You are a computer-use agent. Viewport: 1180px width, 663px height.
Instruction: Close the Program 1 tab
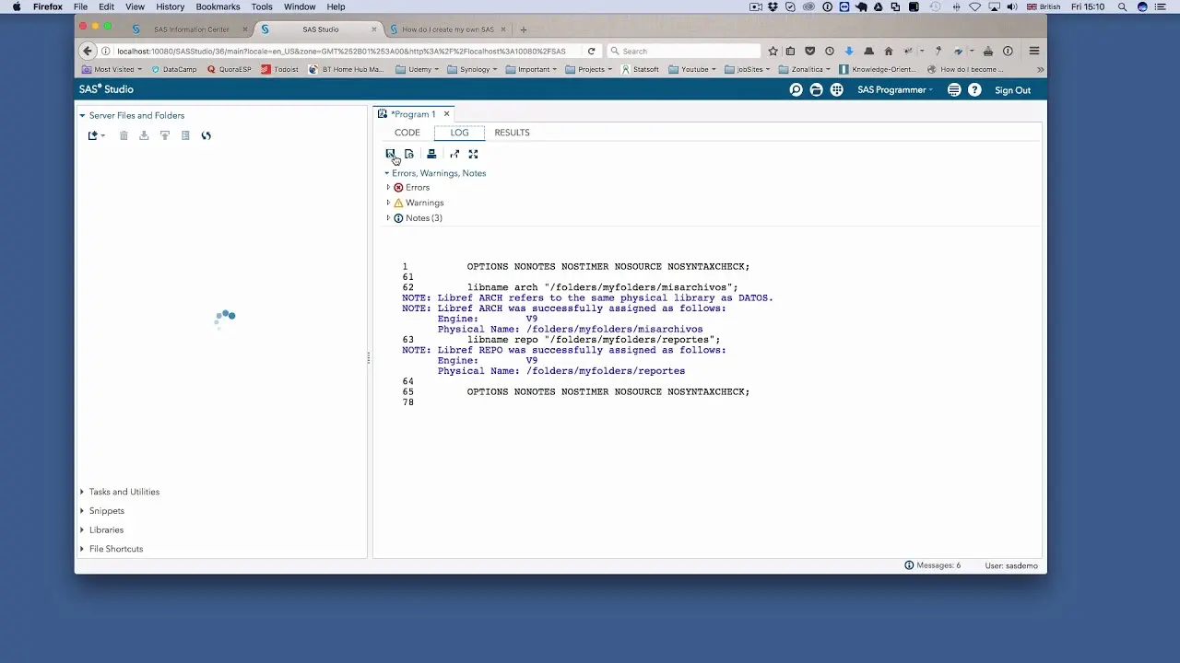pos(446,114)
